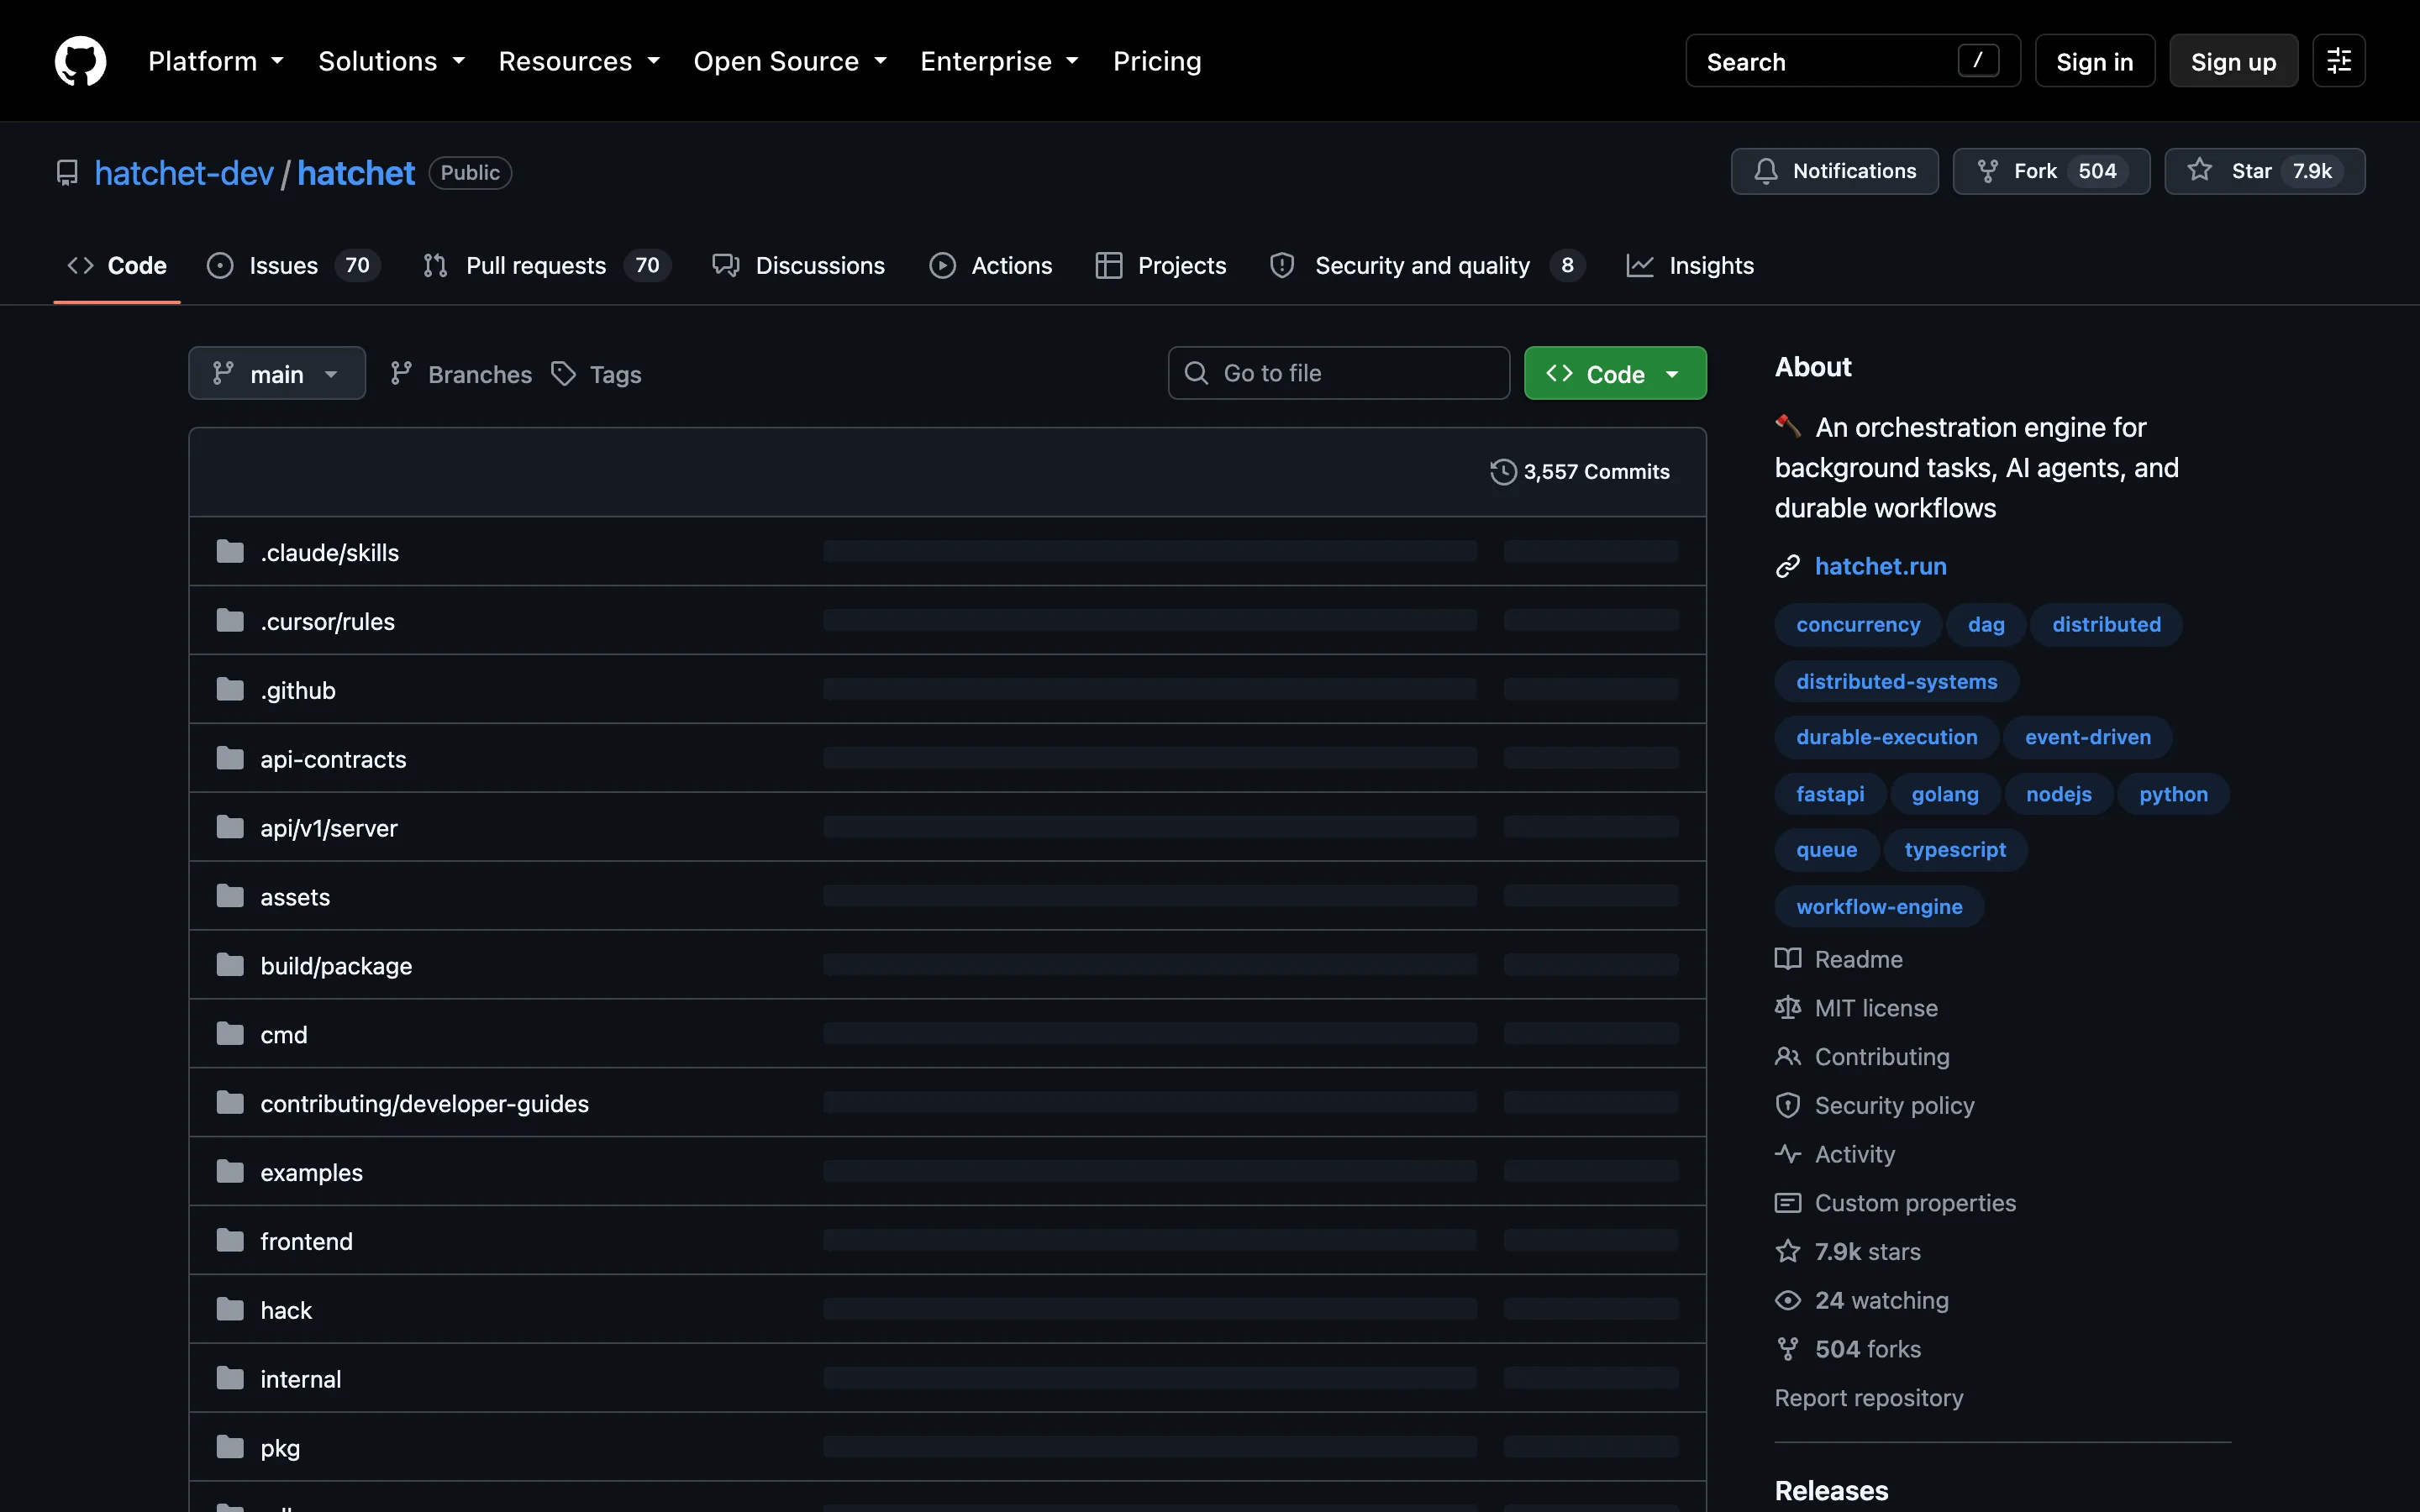The height and width of the screenshot is (1512, 2420).
Task: Click the fork icon on the Fork button
Action: point(1987,171)
